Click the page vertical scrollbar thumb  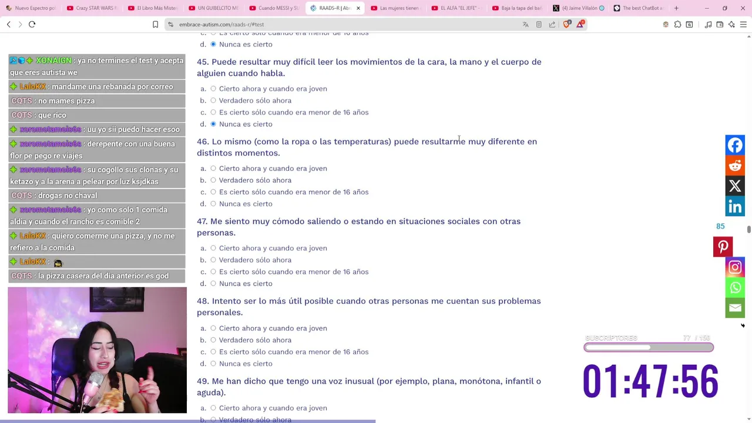point(748,229)
